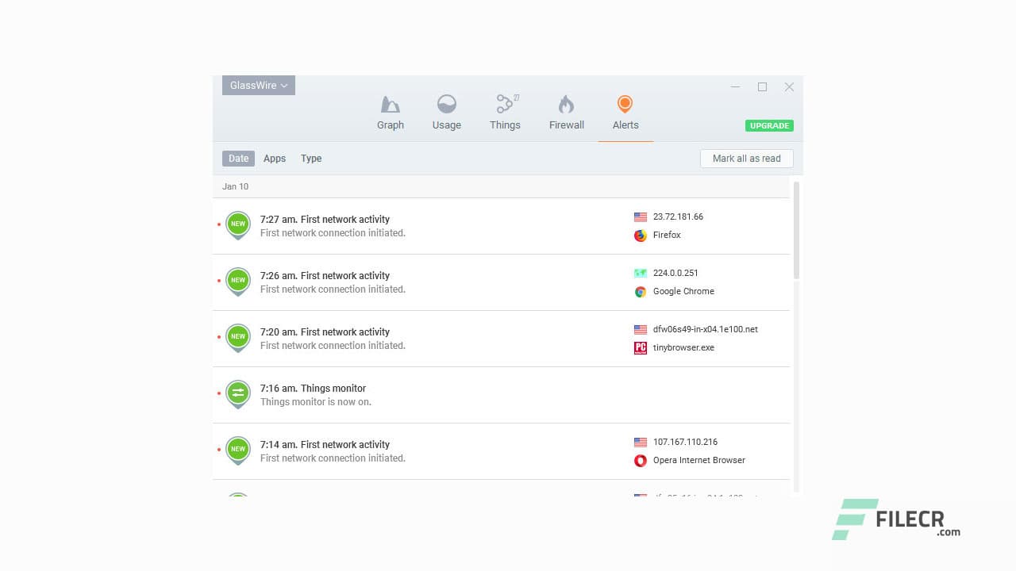Select the Type sorting tab

[x=311, y=159]
